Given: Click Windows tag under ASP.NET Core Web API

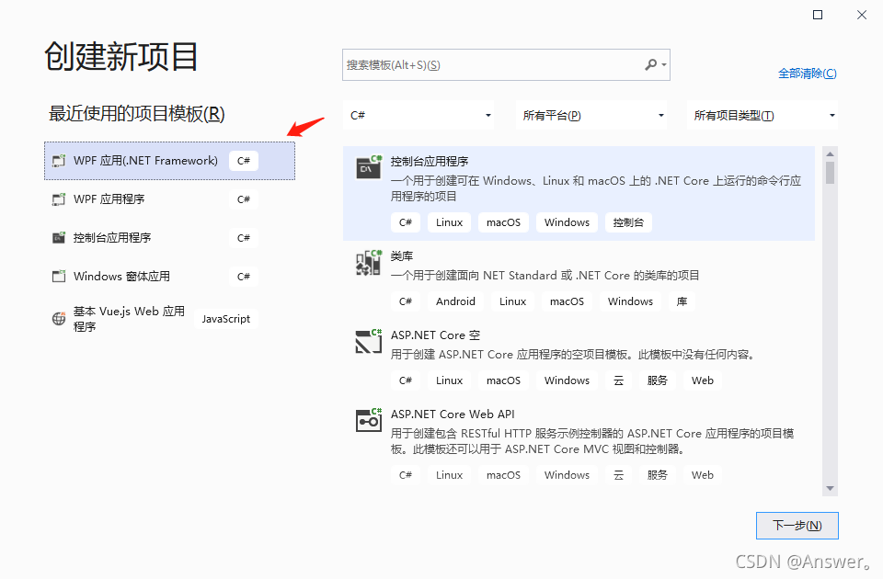Looking at the screenshot, I should pyautogui.click(x=567, y=475).
